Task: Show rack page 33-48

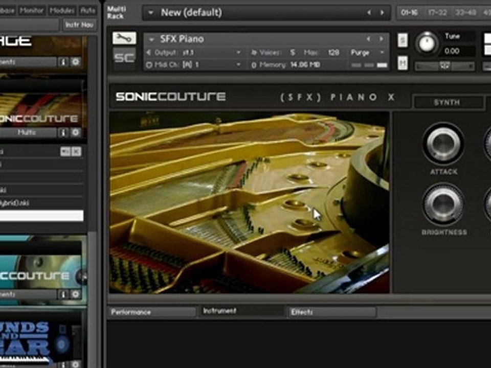Action: tap(465, 13)
